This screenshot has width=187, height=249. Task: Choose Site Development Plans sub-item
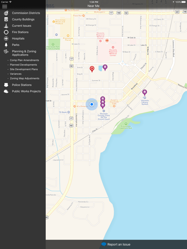(x=24, y=69)
